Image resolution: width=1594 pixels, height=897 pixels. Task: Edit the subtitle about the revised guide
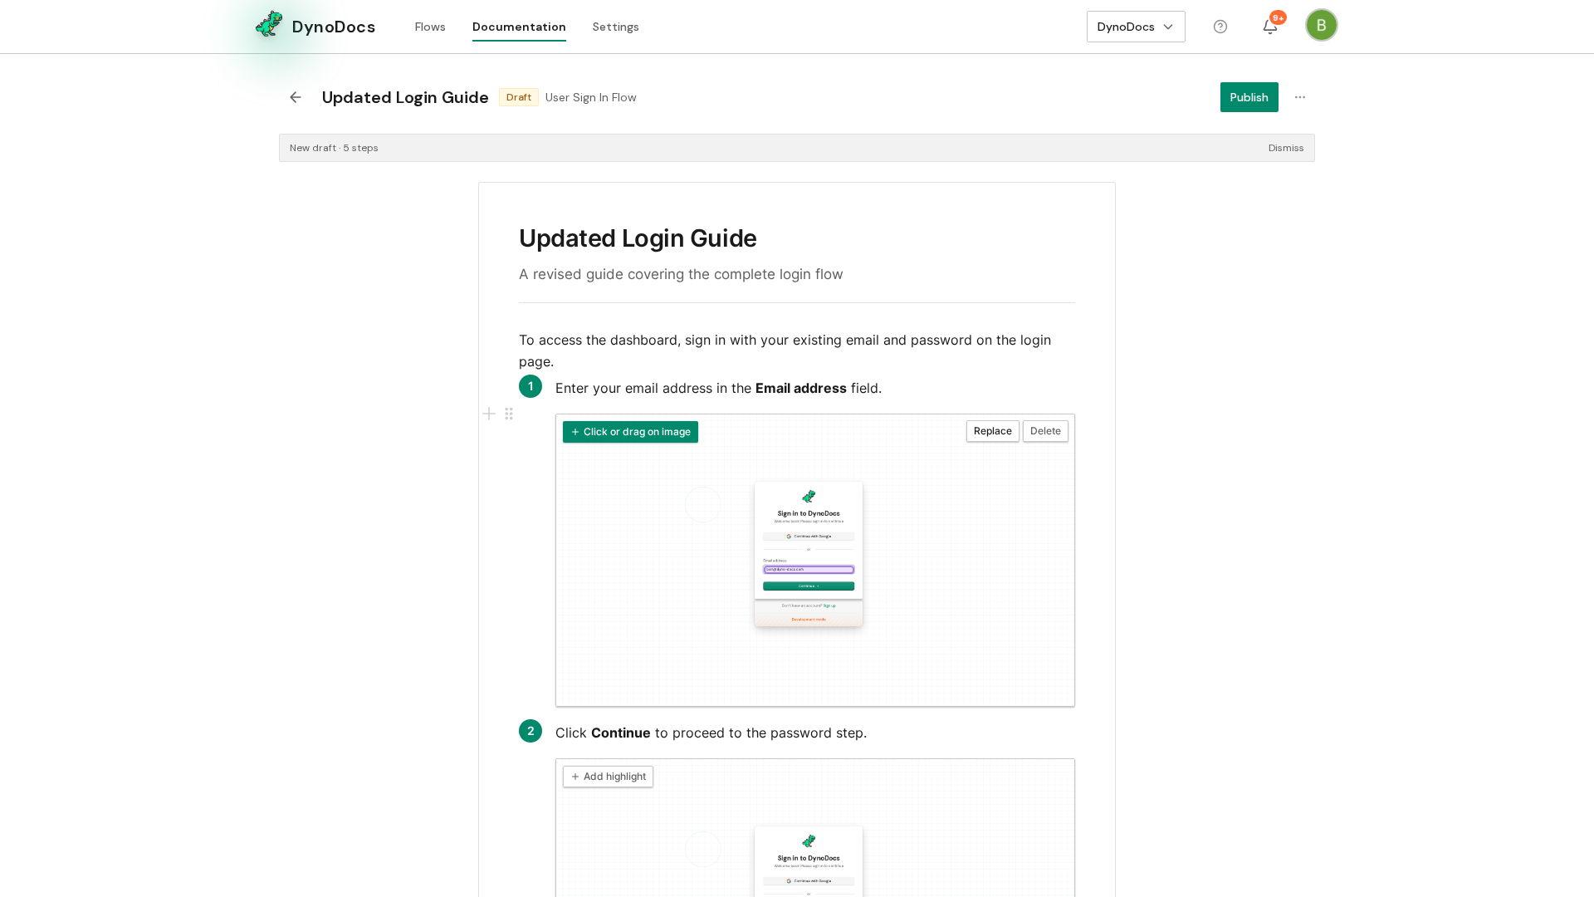681,274
